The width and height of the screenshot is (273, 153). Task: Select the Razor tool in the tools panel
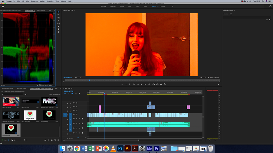click(59, 21)
